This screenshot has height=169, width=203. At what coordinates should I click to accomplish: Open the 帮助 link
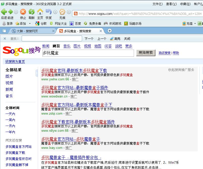[176, 53]
